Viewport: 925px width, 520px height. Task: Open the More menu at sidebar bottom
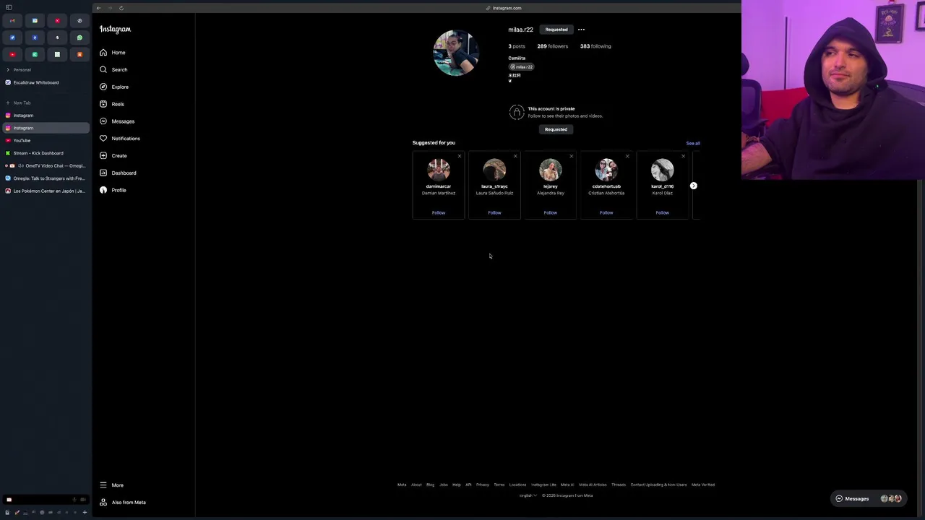(x=112, y=485)
